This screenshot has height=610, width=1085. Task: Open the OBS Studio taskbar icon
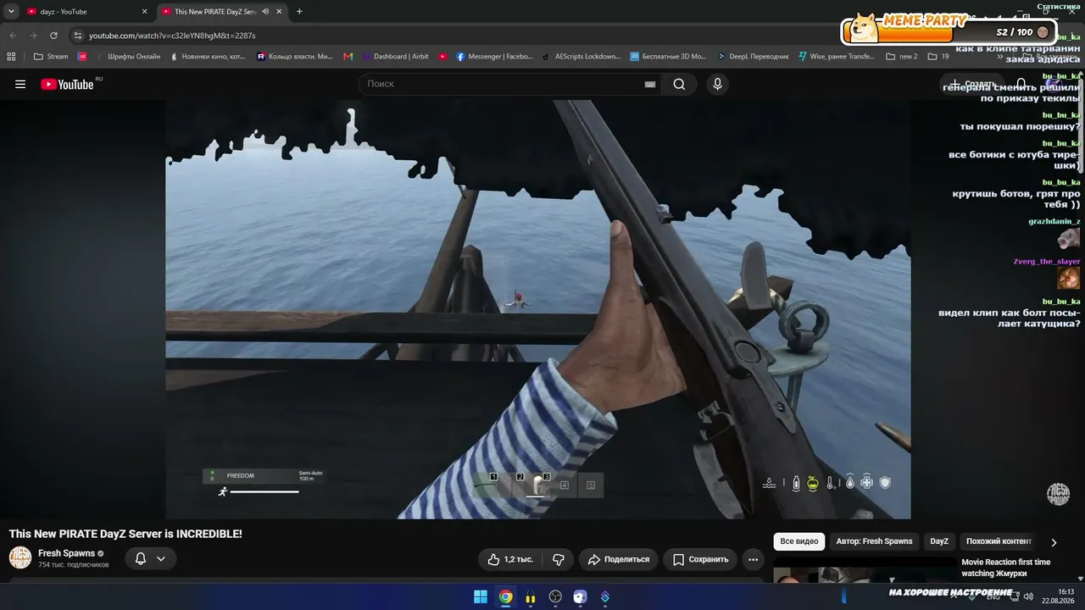pyautogui.click(x=555, y=596)
